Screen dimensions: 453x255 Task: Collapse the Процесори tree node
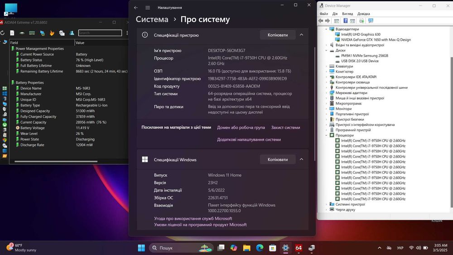[x=326, y=135]
